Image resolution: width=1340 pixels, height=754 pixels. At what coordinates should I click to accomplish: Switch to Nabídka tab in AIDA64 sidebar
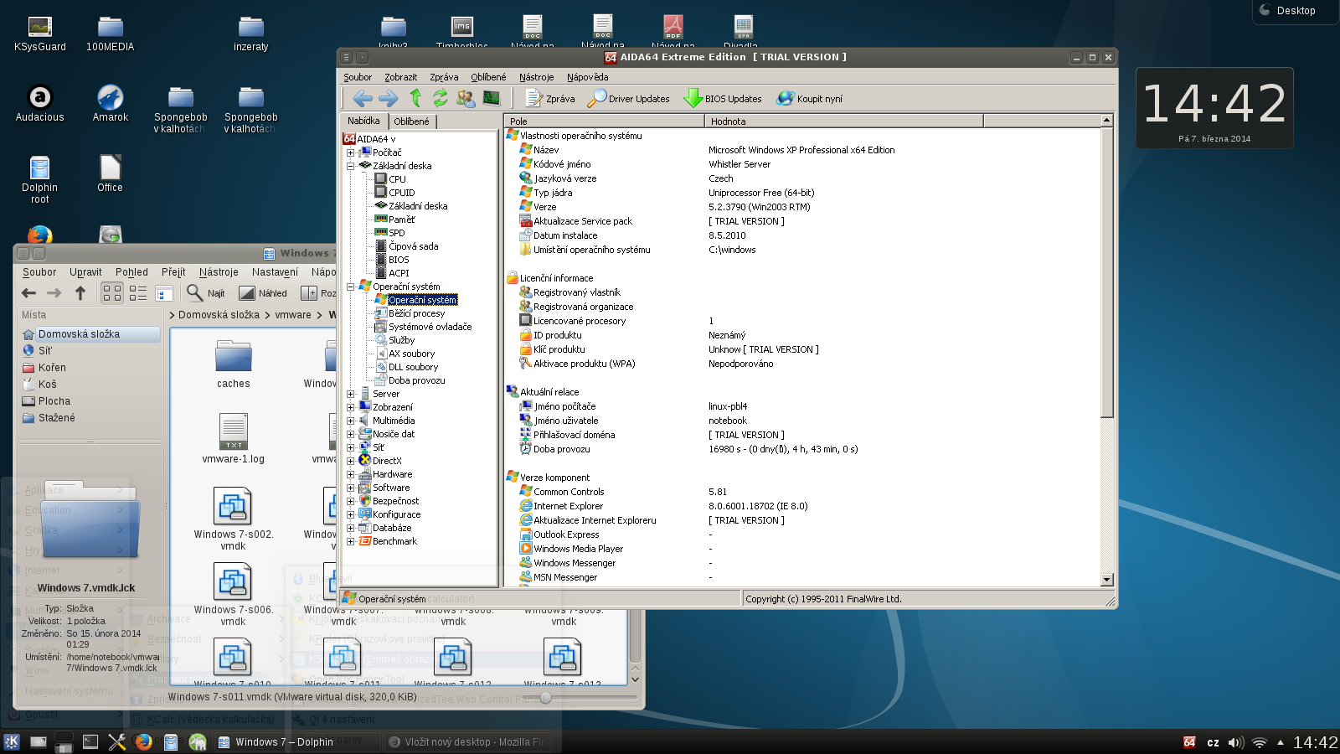[x=363, y=121]
